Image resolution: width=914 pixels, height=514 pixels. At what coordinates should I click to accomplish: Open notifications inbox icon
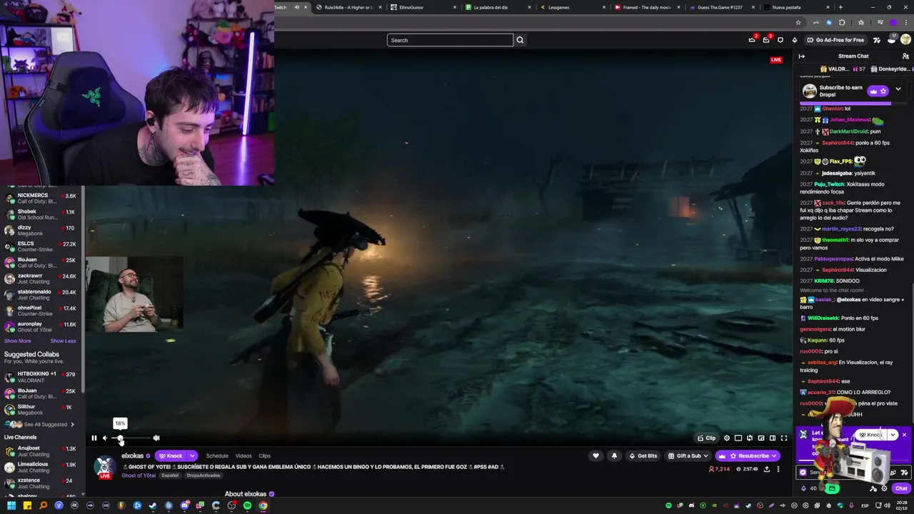[x=766, y=40]
